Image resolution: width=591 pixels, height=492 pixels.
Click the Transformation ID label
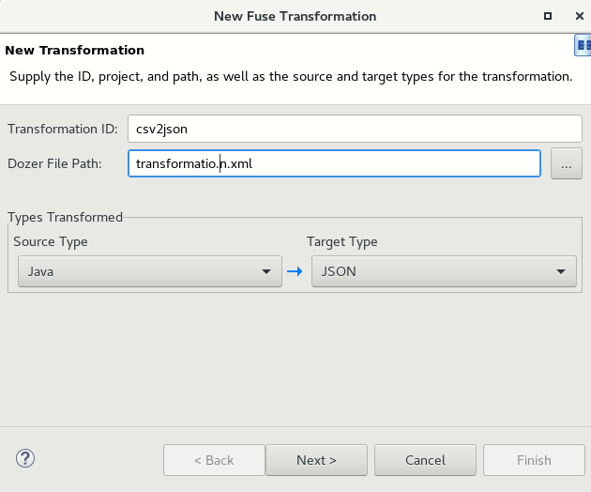(x=63, y=129)
